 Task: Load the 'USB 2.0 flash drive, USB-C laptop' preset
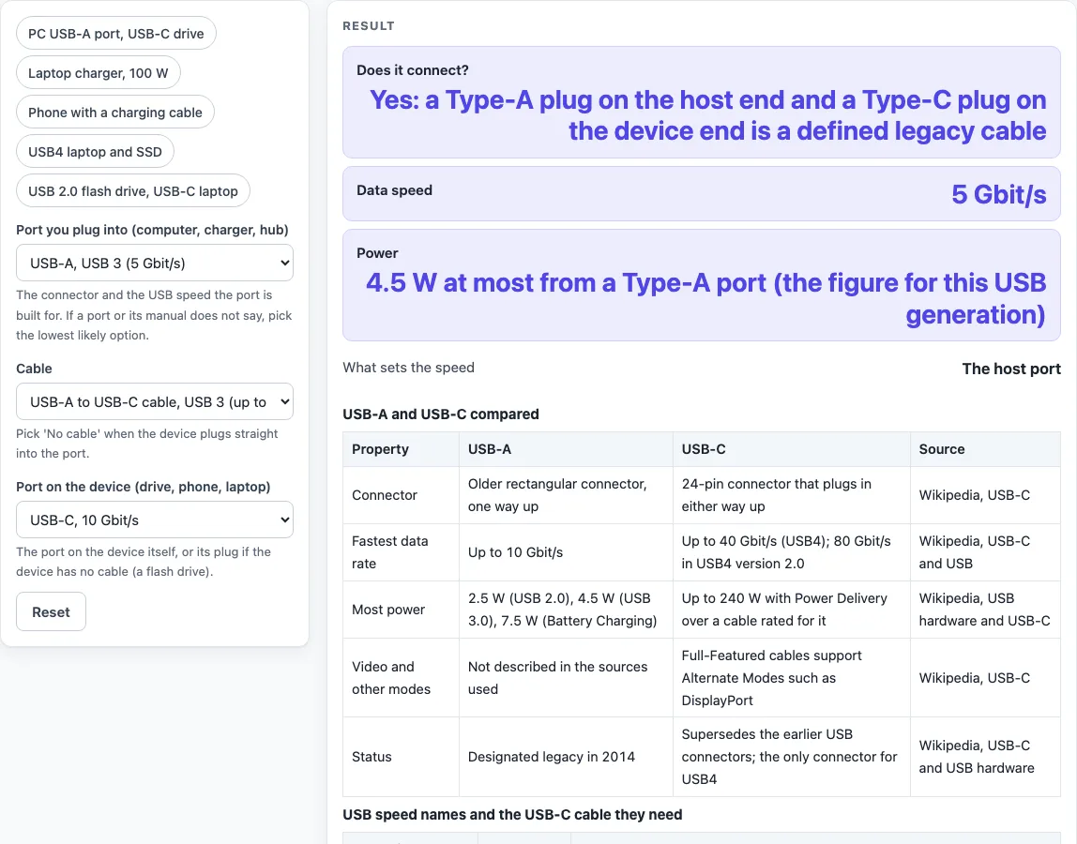133,191
